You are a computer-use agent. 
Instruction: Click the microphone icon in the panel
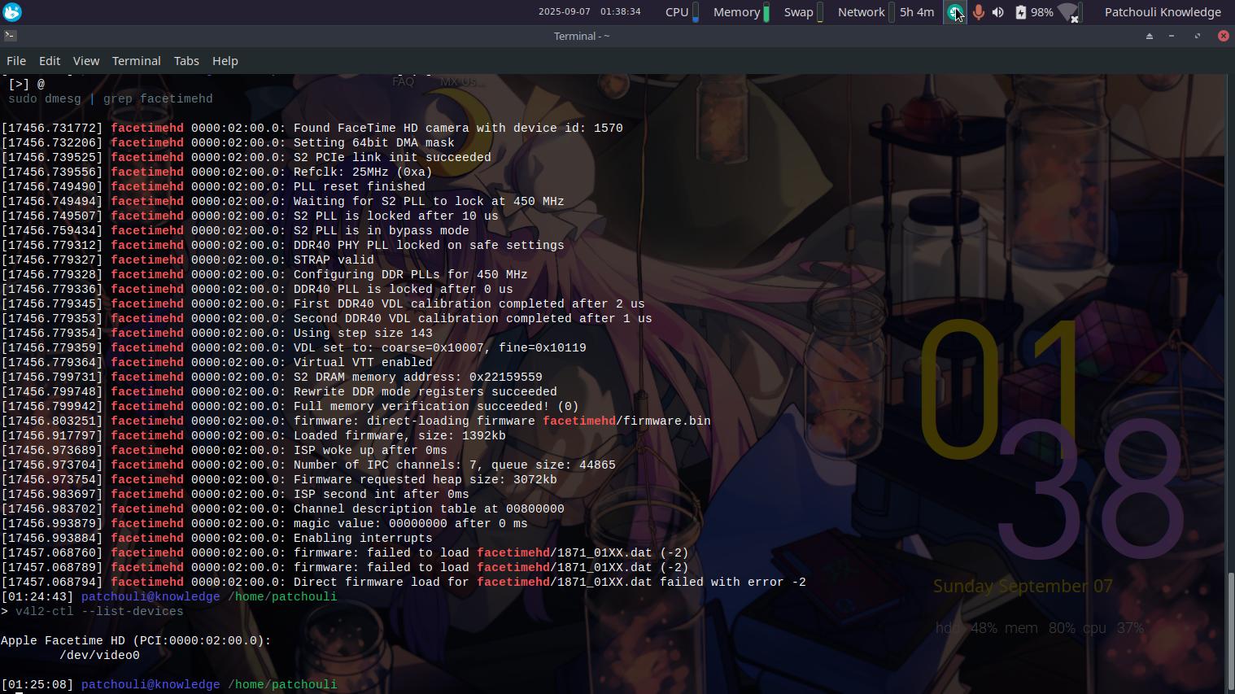point(978,12)
